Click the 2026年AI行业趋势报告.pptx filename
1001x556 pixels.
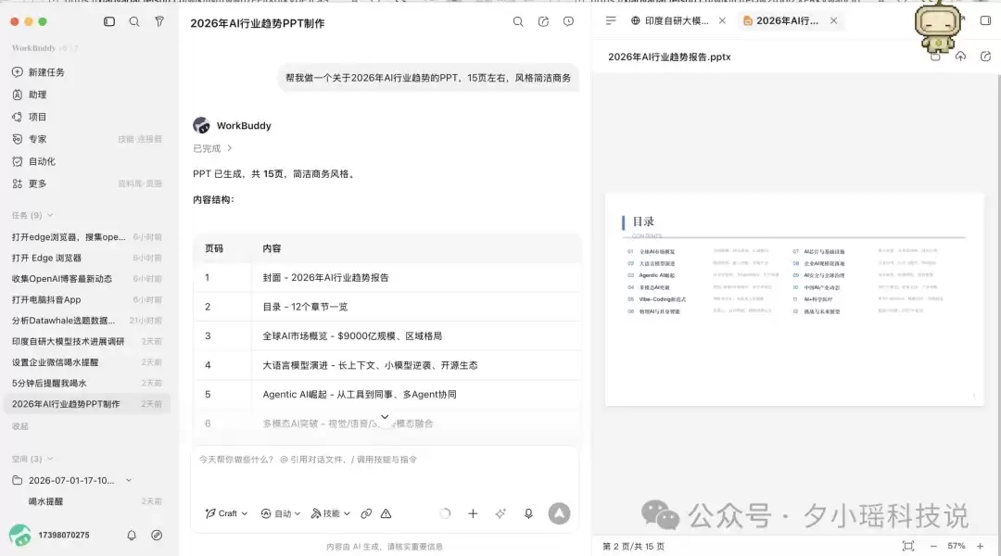click(x=669, y=57)
